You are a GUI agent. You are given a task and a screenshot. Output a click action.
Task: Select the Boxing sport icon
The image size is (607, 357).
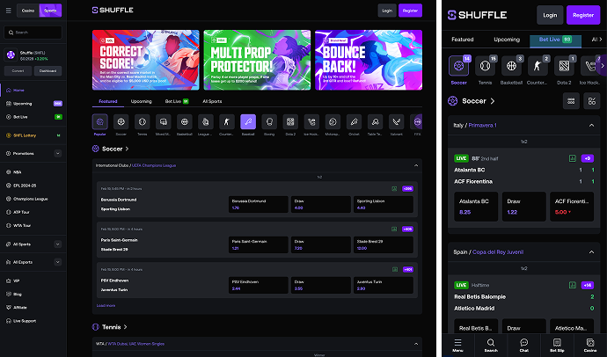pyautogui.click(x=269, y=122)
